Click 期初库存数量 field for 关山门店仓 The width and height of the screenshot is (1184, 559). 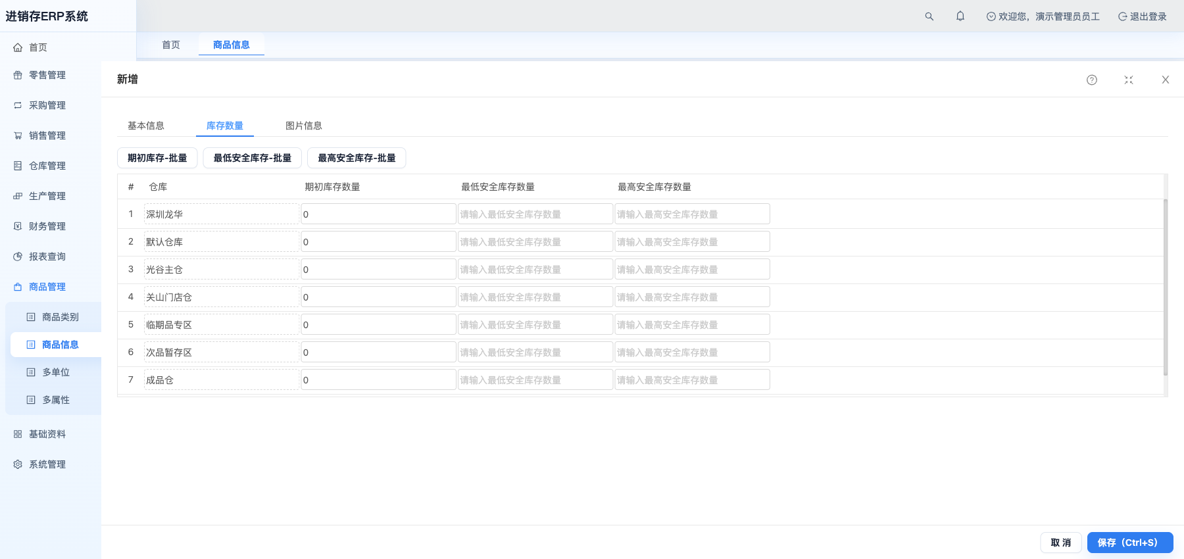click(379, 297)
